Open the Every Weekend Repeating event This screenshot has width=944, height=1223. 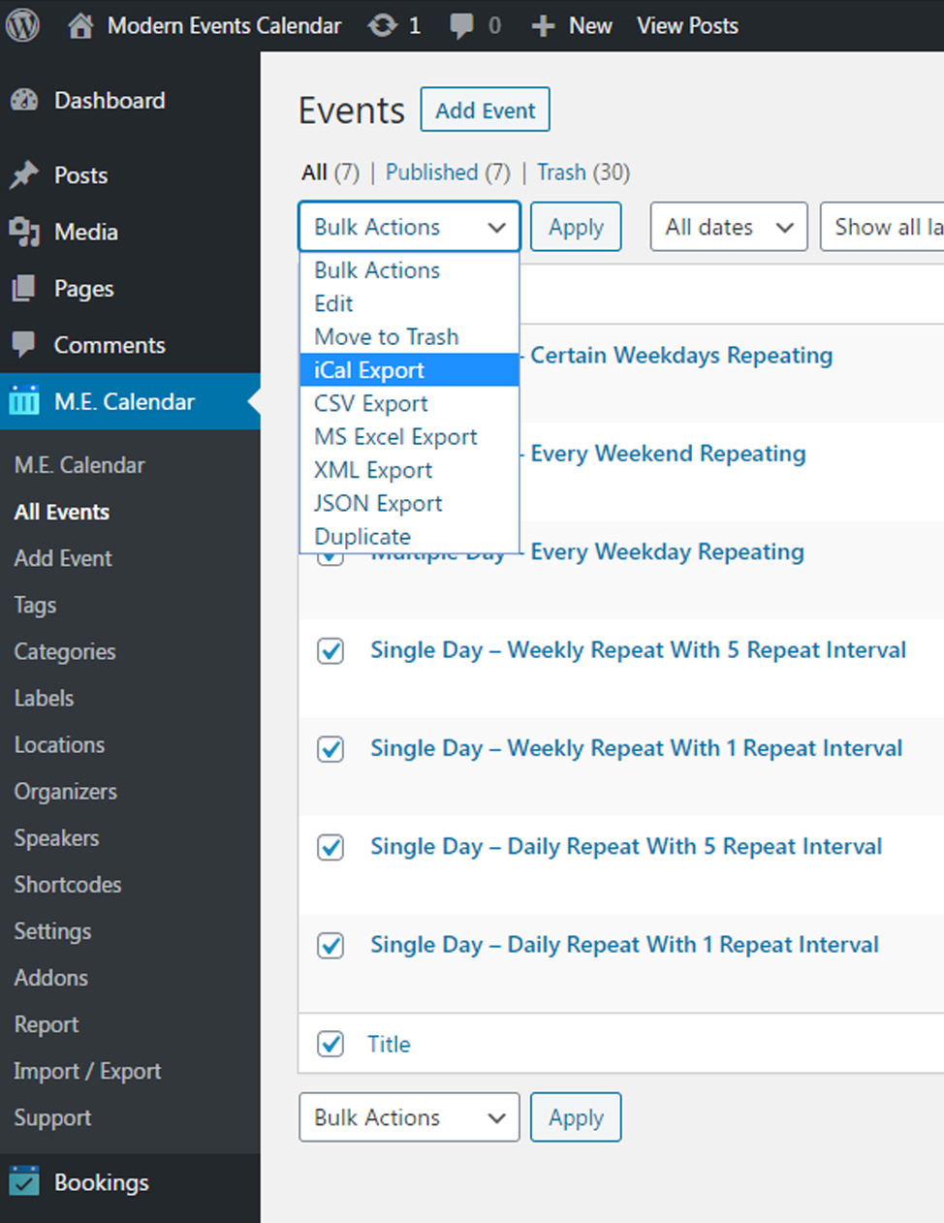(x=668, y=454)
